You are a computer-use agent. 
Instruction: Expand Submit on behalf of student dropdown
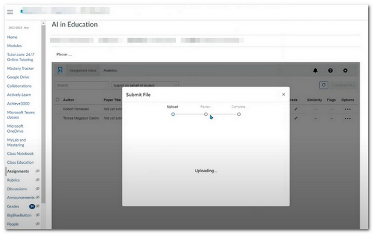click(x=145, y=85)
